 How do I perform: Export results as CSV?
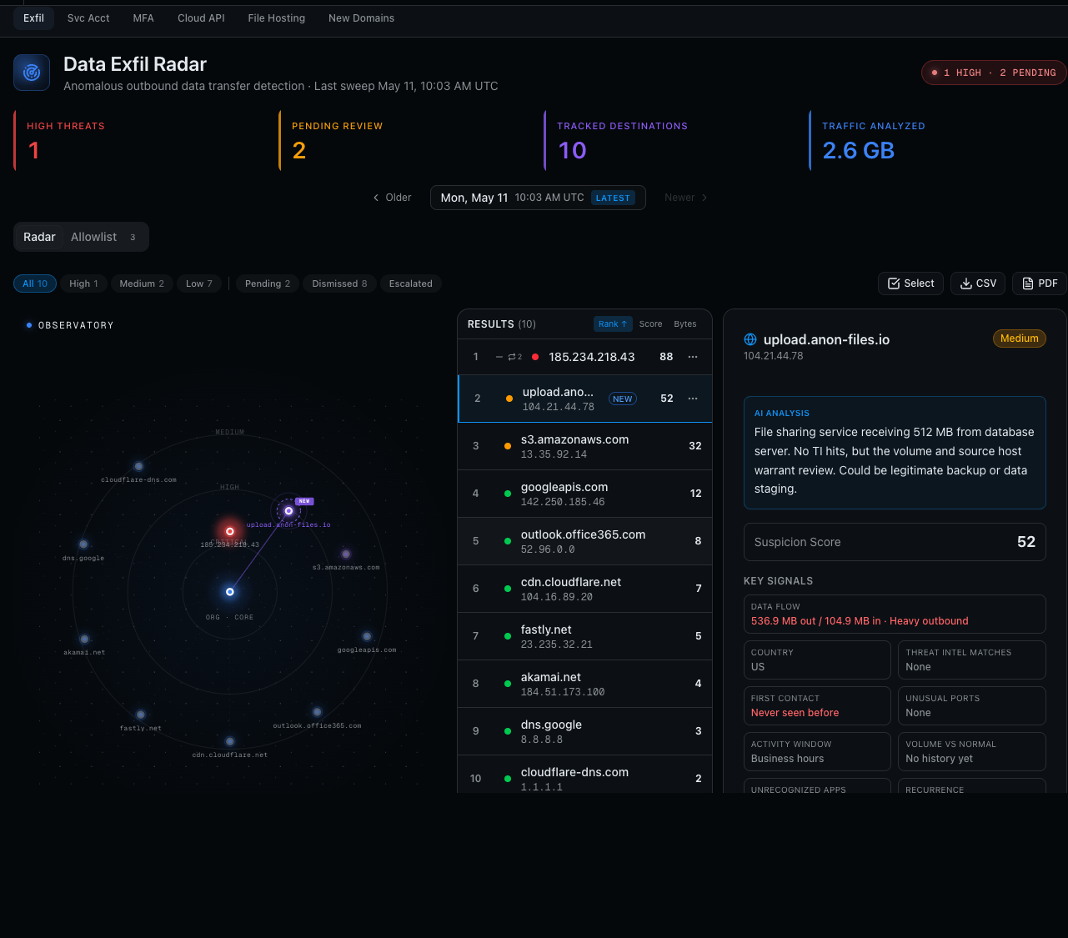[x=978, y=283]
